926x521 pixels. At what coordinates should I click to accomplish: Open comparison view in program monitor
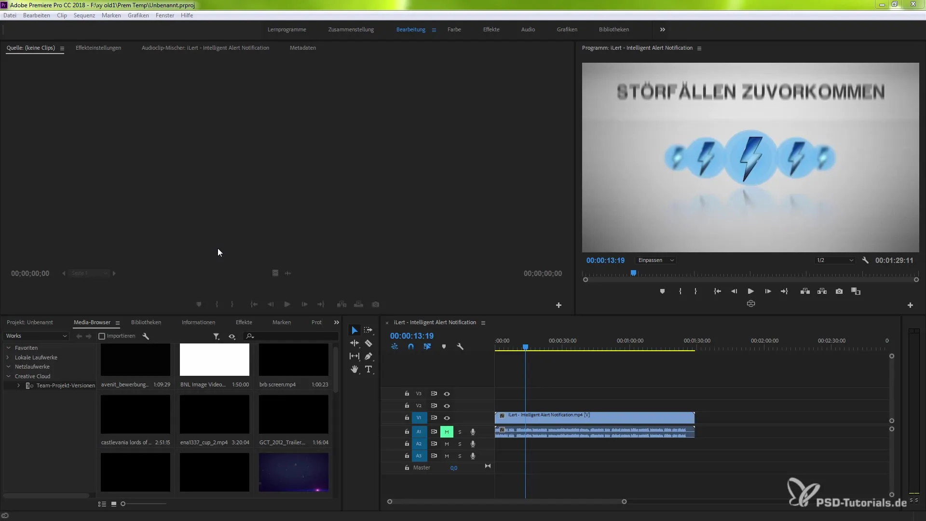pyautogui.click(x=856, y=291)
